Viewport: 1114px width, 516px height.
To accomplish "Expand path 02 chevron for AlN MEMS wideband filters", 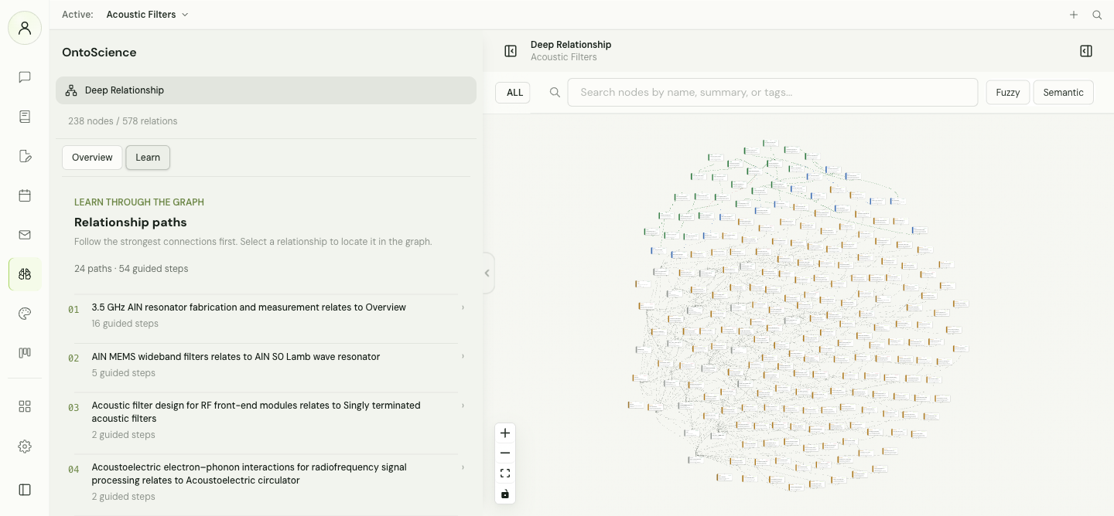I will tap(463, 356).
